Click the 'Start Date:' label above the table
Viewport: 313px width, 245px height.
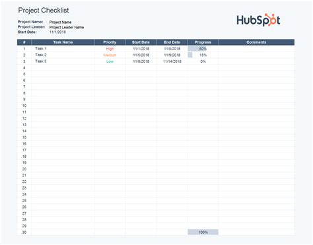tap(27, 32)
